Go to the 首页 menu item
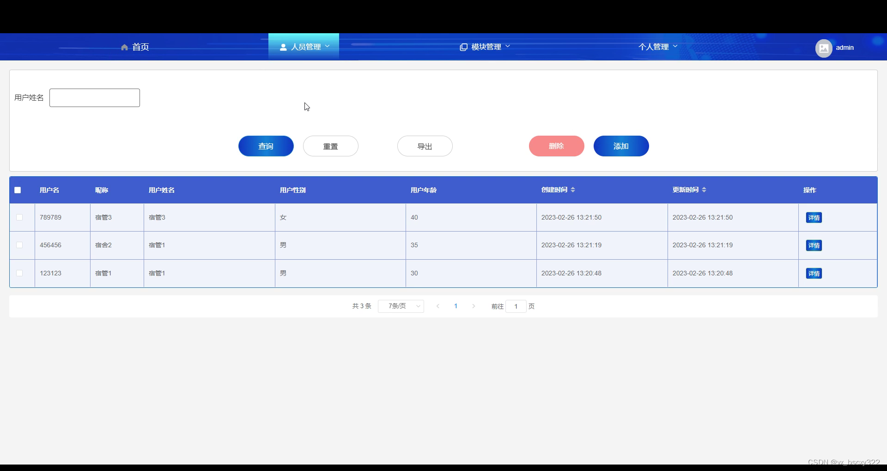The height and width of the screenshot is (471, 887). [x=135, y=47]
